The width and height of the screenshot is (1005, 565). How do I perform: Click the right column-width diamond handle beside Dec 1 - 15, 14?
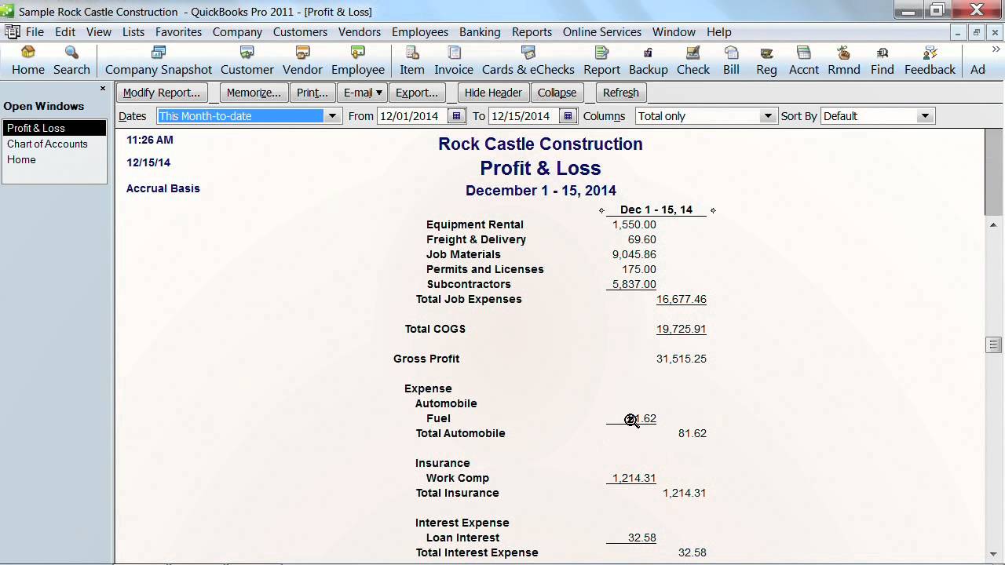713,210
